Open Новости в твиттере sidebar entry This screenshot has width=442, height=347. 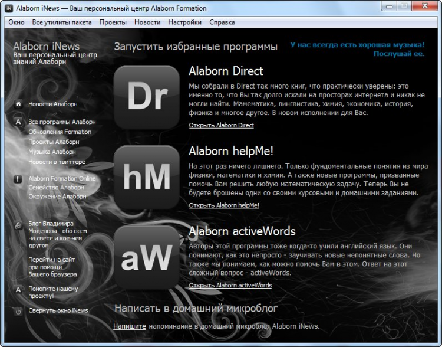click(x=57, y=162)
